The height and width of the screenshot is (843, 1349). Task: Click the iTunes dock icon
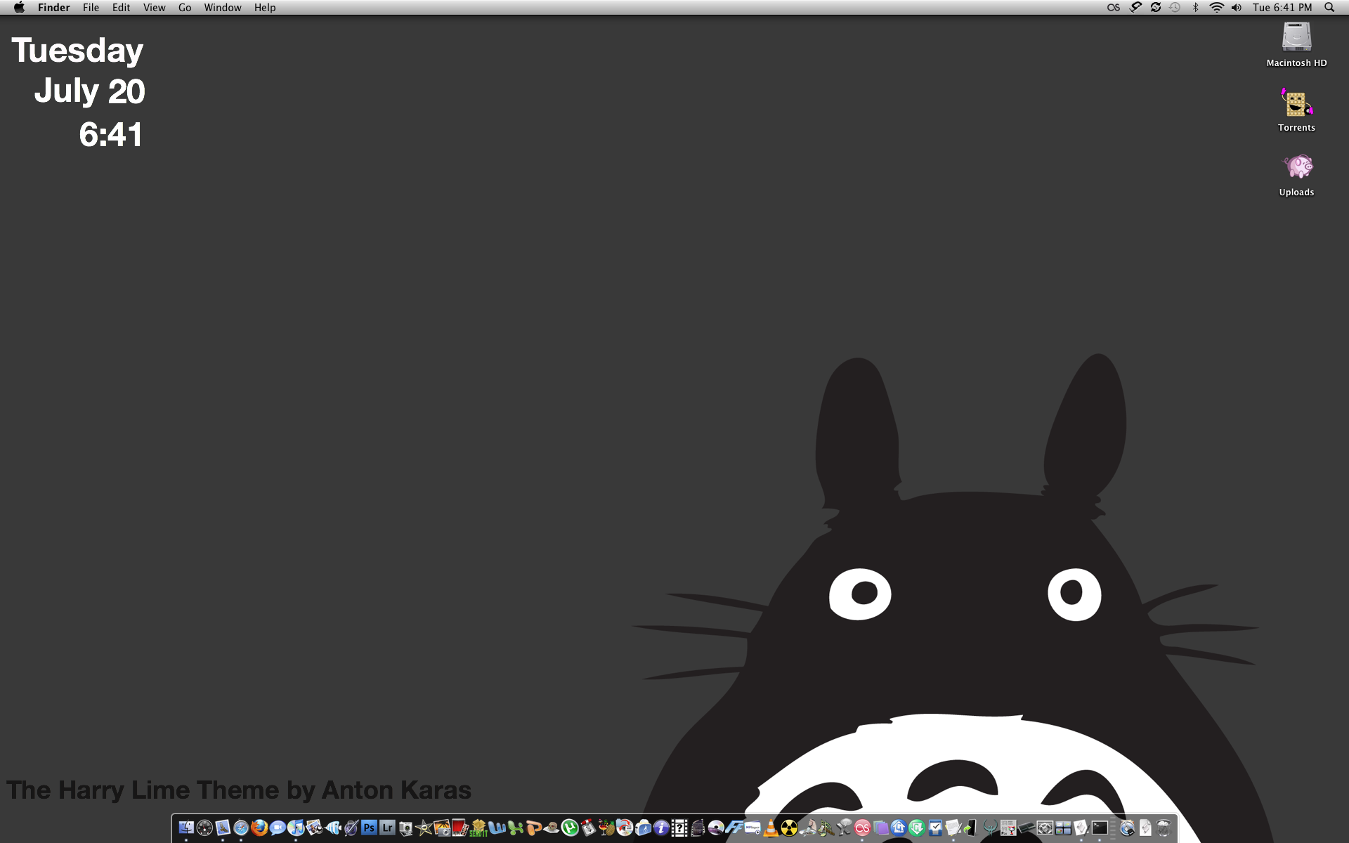tap(296, 828)
